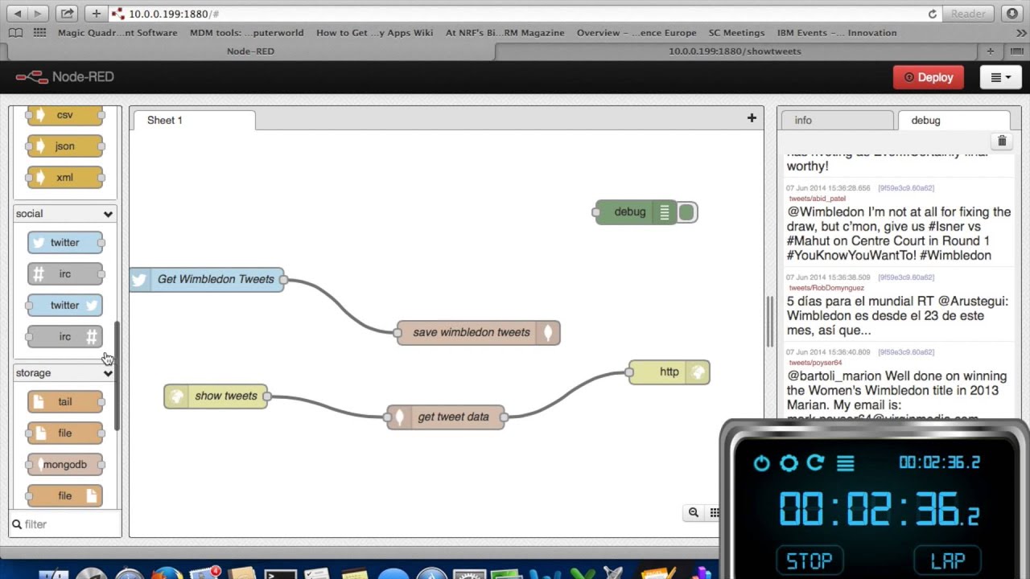Open stopwatch list menu icon
The height and width of the screenshot is (579, 1030).
845,463
